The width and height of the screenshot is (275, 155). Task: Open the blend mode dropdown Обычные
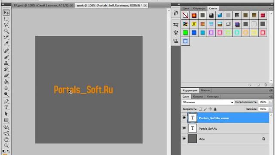point(208,102)
